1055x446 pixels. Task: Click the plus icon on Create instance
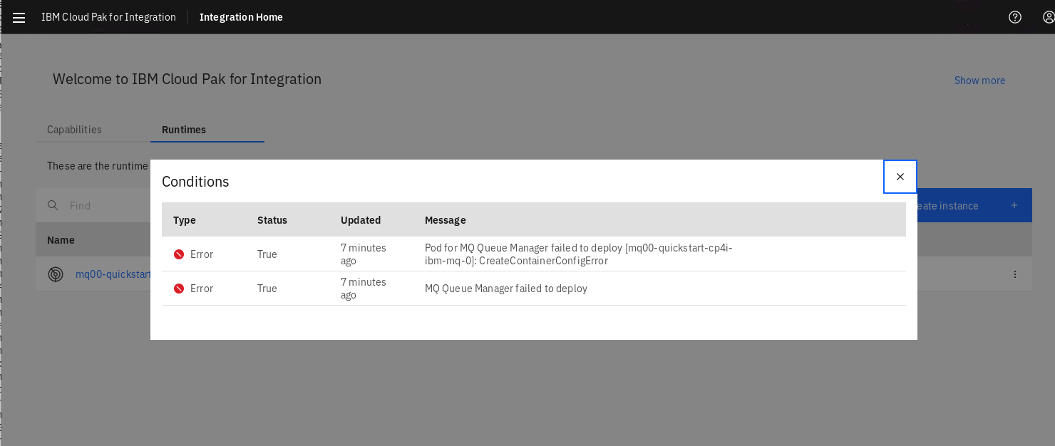click(1014, 205)
